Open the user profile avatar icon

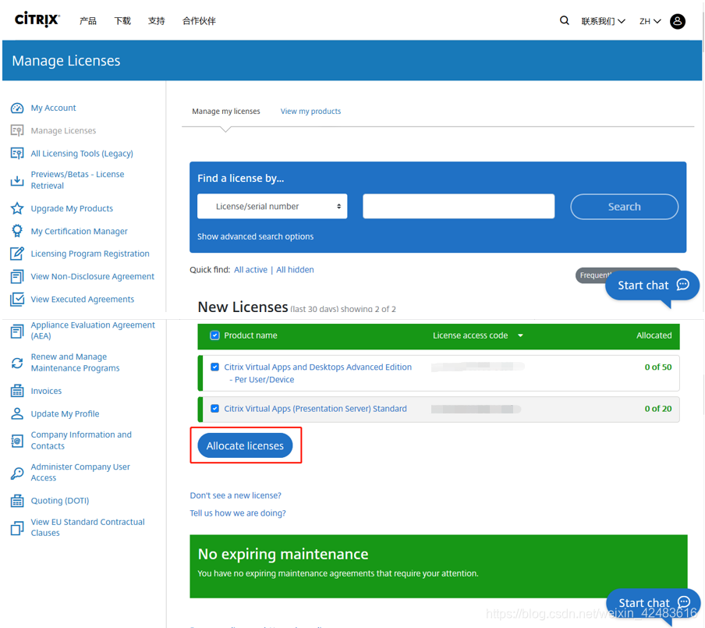677,21
